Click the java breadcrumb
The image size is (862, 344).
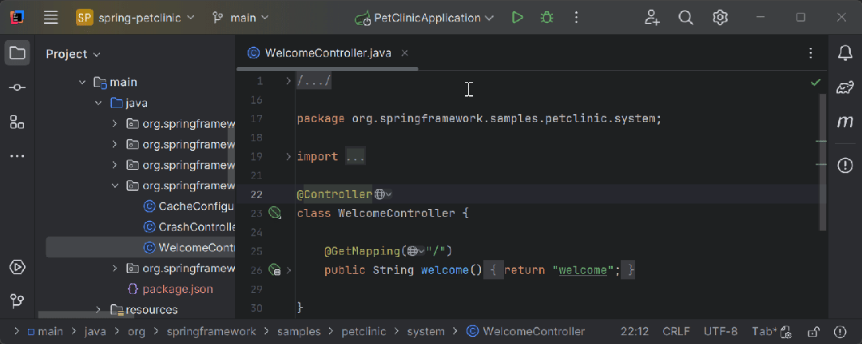pos(95,331)
